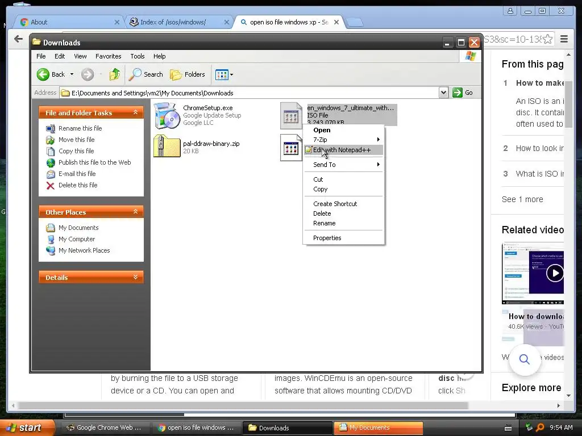Click the Address path field

click(249, 93)
